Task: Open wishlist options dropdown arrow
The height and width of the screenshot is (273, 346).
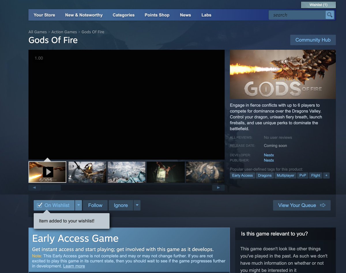Action: (78, 205)
